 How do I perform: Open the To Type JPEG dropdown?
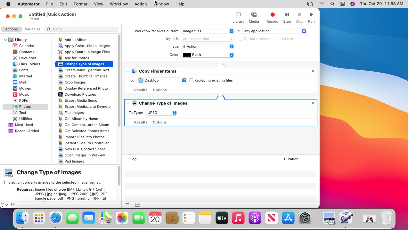(x=161, y=113)
